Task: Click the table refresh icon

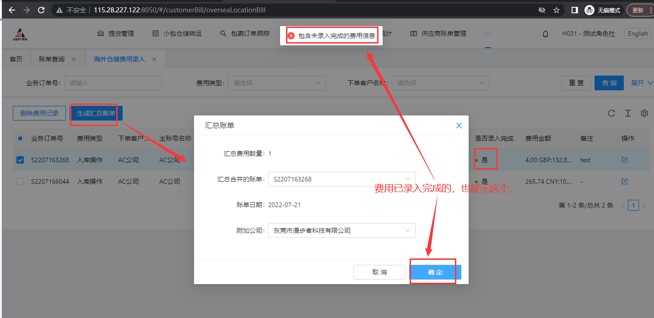Action: (611, 114)
